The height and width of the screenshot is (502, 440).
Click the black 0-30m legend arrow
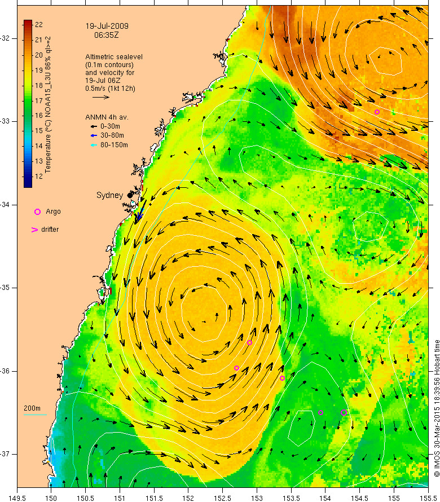(x=94, y=126)
